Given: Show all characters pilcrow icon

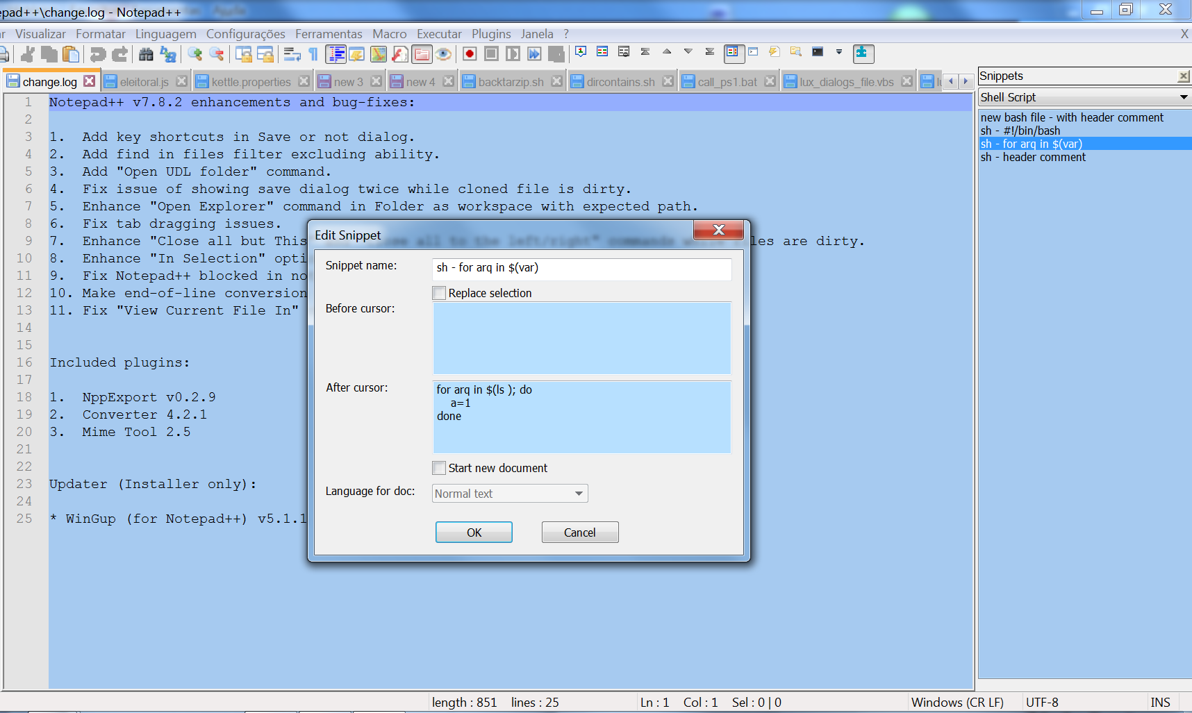Looking at the screenshot, I should click(313, 54).
